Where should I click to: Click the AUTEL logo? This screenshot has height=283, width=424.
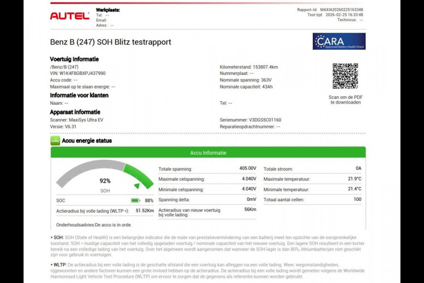[70, 16]
